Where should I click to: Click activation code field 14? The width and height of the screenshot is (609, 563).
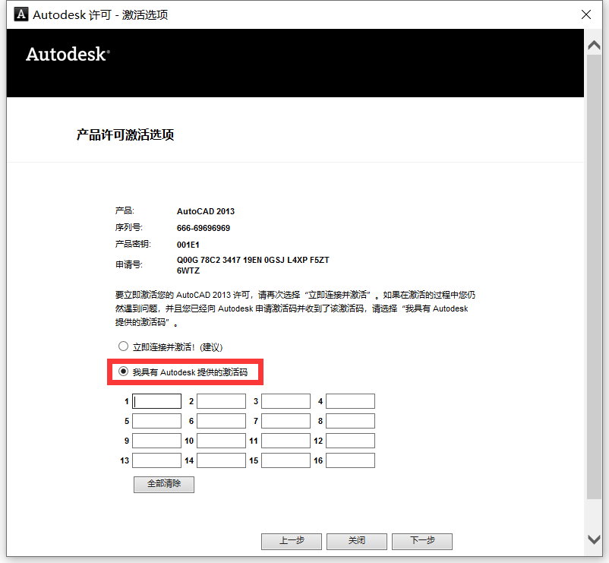(x=221, y=460)
